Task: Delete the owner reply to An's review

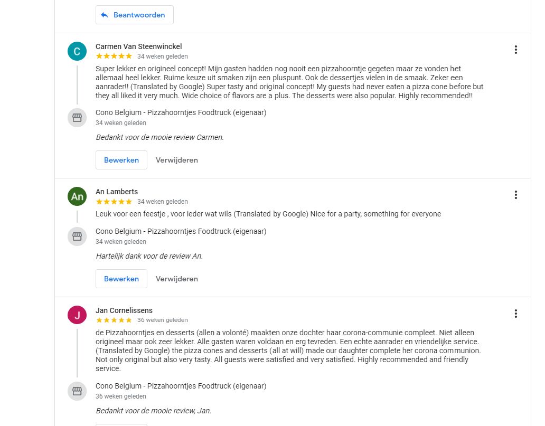Action: tap(177, 279)
